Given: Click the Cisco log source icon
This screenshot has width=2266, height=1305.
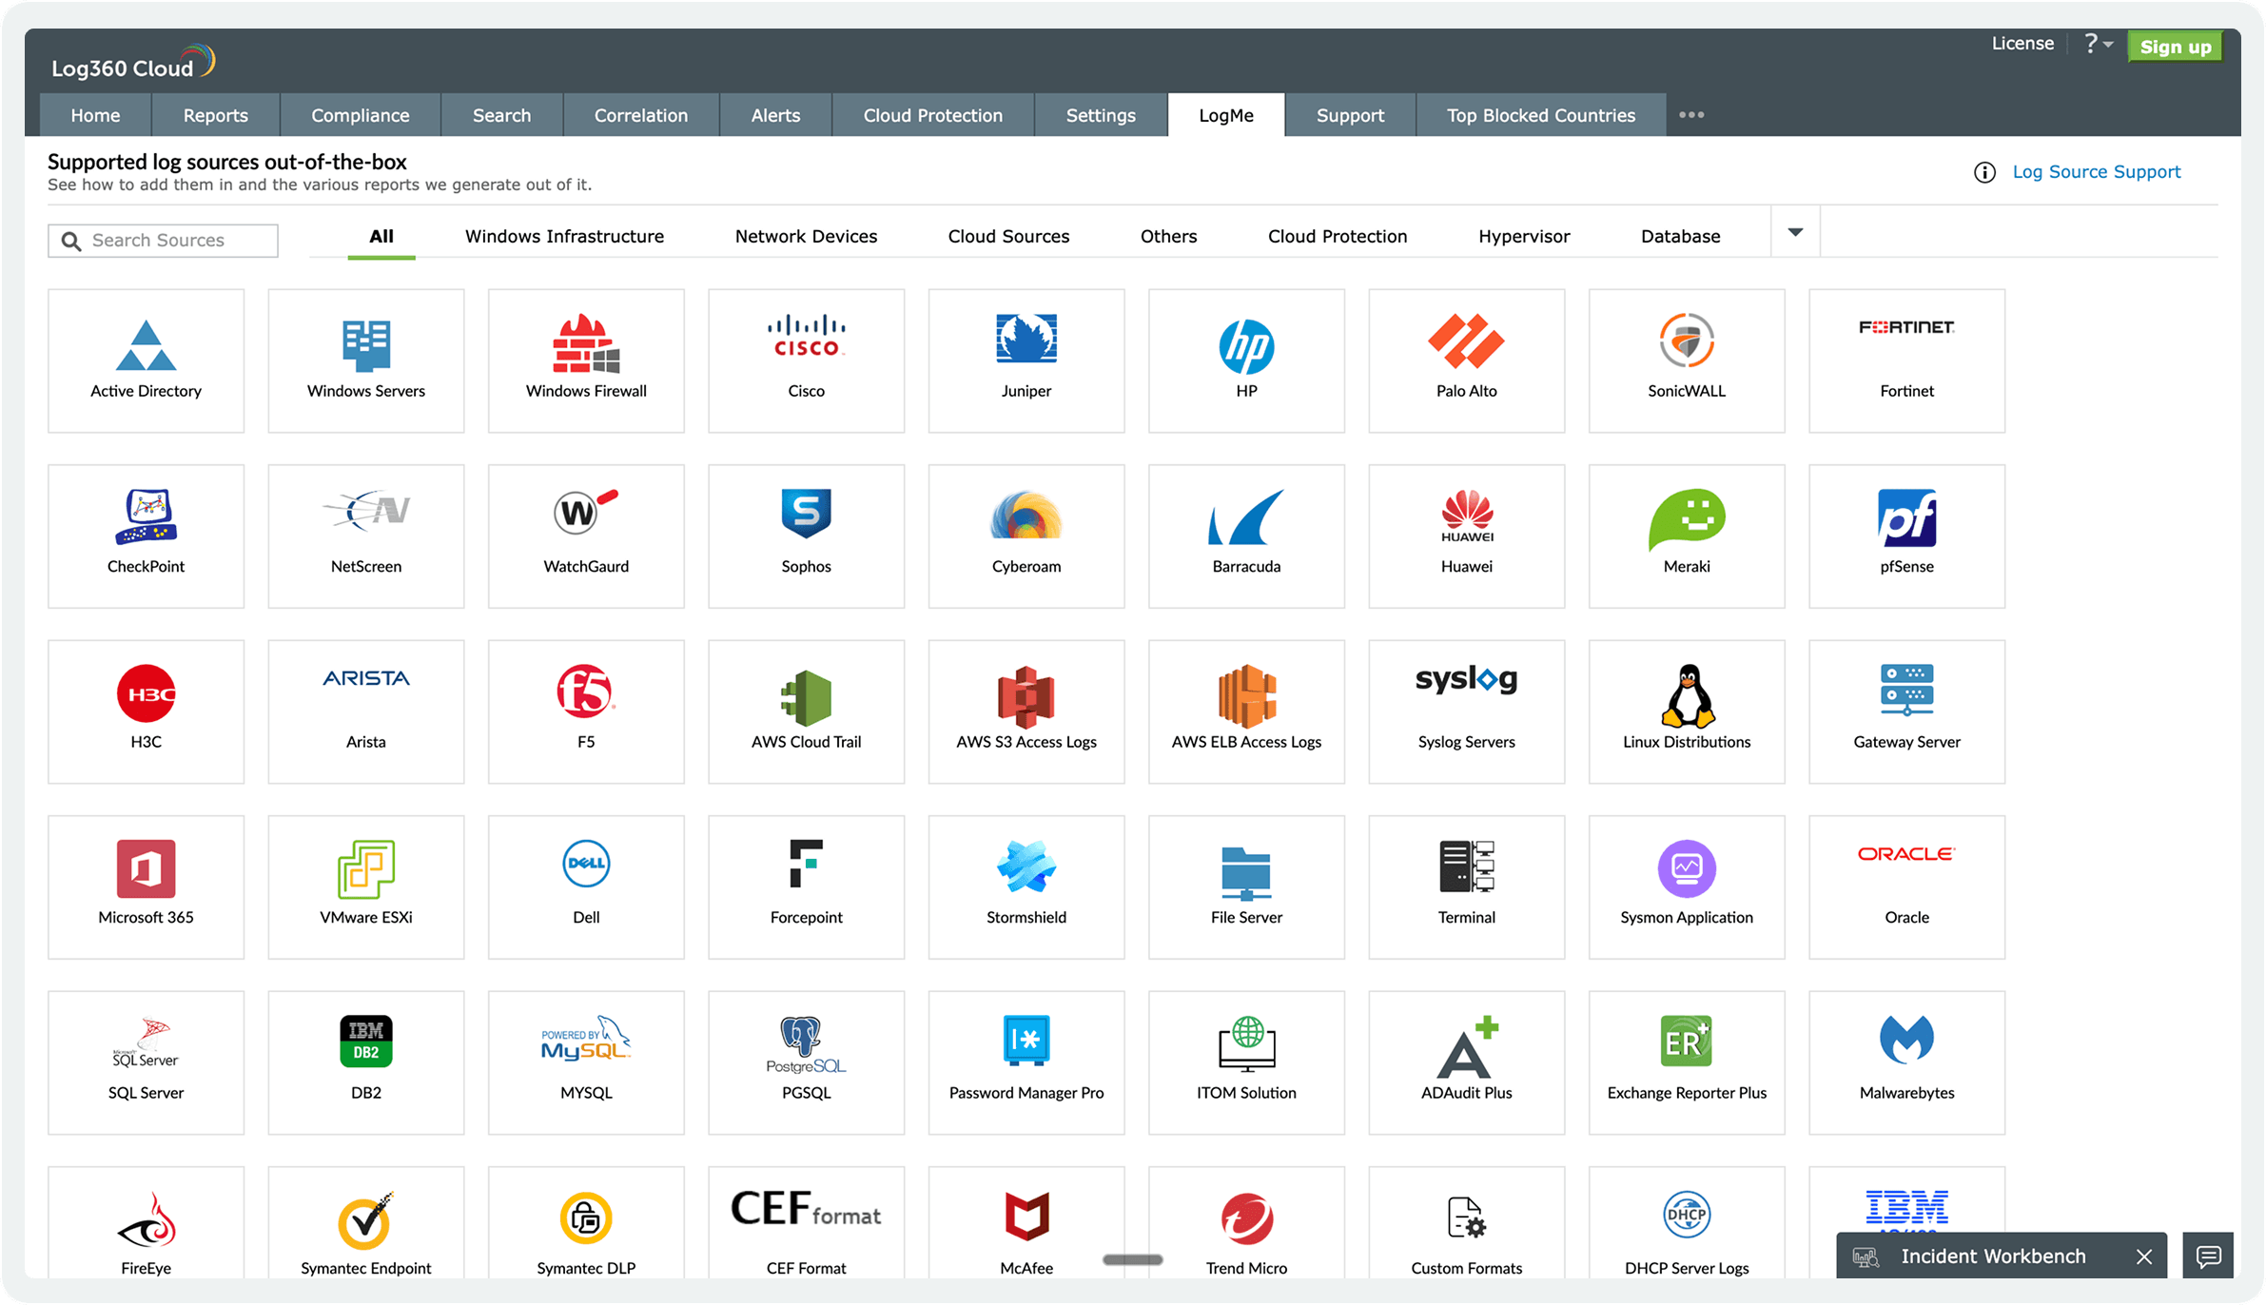Looking at the screenshot, I should click(x=806, y=337).
